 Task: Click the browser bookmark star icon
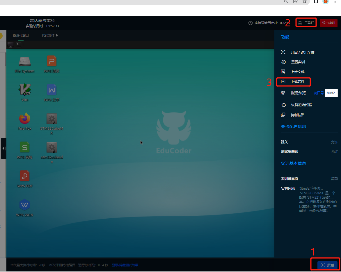coord(304,2)
